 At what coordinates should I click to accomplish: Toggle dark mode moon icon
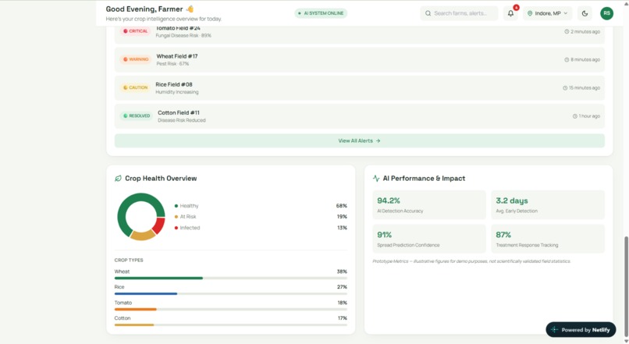tap(585, 13)
